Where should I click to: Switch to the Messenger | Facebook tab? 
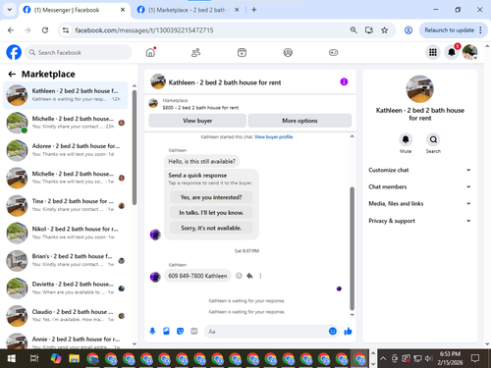coord(74,10)
